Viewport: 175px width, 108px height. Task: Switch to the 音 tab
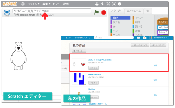(148, 11)
